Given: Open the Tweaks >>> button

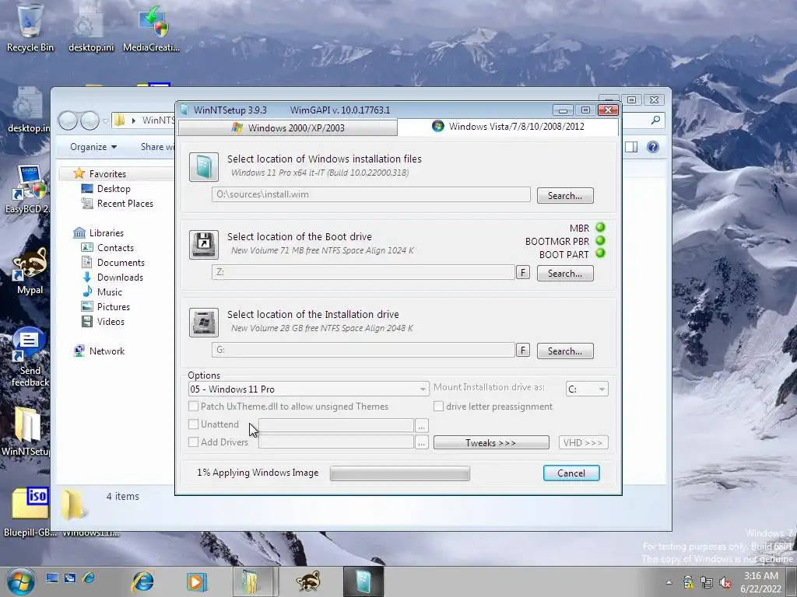Looking at the screenshot, I should click(x=491, y=442).
